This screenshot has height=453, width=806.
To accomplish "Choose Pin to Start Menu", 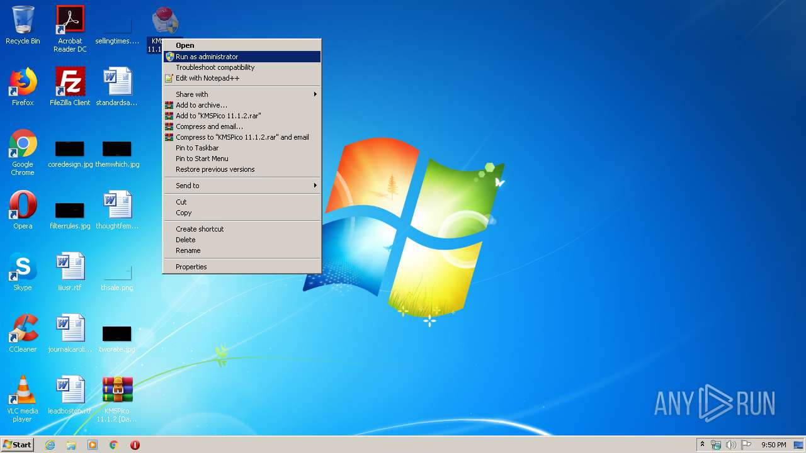I will tap(242, 159).
